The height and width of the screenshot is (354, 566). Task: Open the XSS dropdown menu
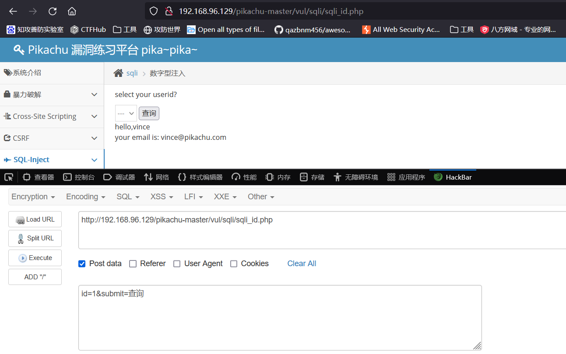[162, 197]
